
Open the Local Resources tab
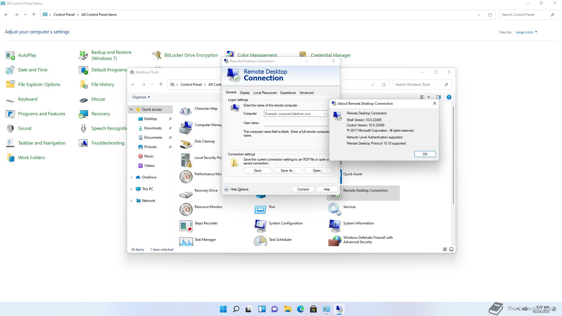coord(265,93)
